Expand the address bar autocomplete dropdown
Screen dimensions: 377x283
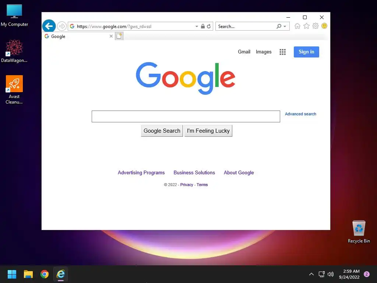tap(197, 27)
